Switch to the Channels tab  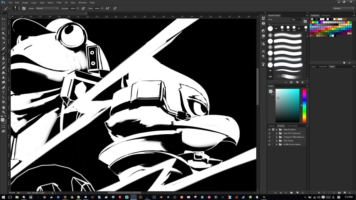pos(323,67)
